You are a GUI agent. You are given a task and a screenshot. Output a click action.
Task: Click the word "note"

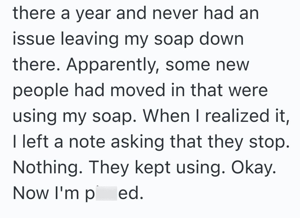87,142
